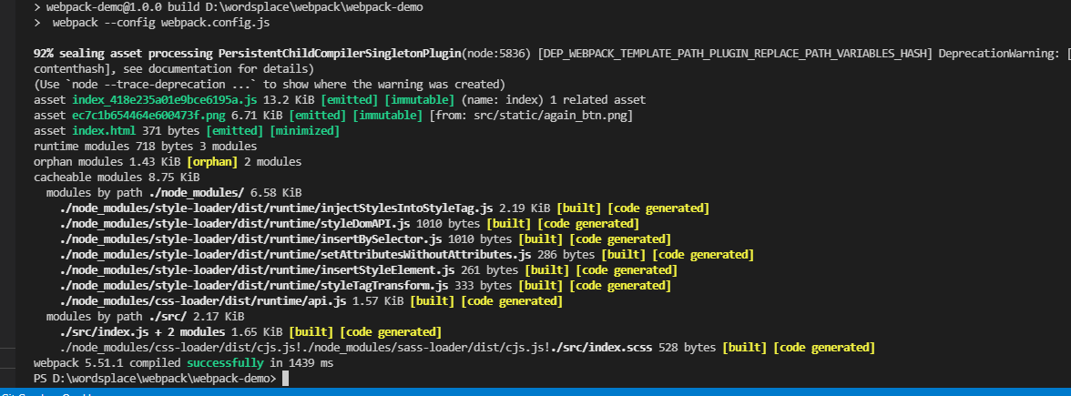Click the 'modules by path ./node_modules/' line
Viewport: 1071px width, 396px height.
(174, 193)
